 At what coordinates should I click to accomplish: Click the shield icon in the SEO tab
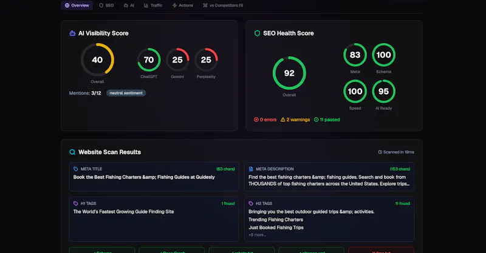(101, 5)
